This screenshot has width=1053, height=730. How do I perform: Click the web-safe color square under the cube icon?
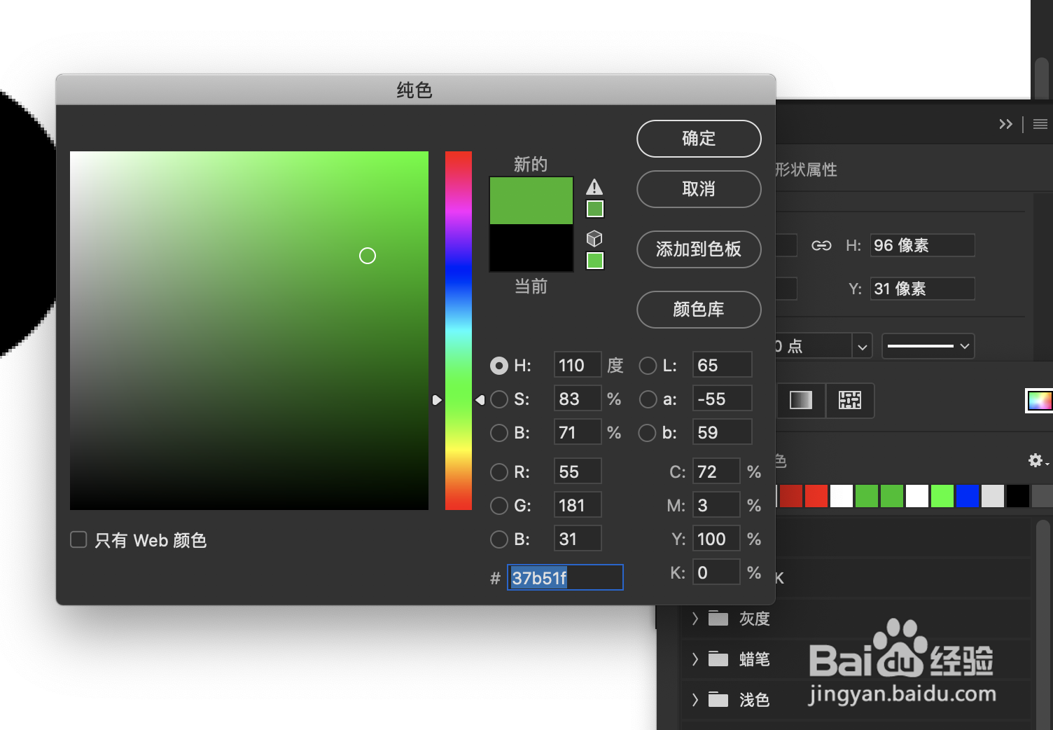594,261
